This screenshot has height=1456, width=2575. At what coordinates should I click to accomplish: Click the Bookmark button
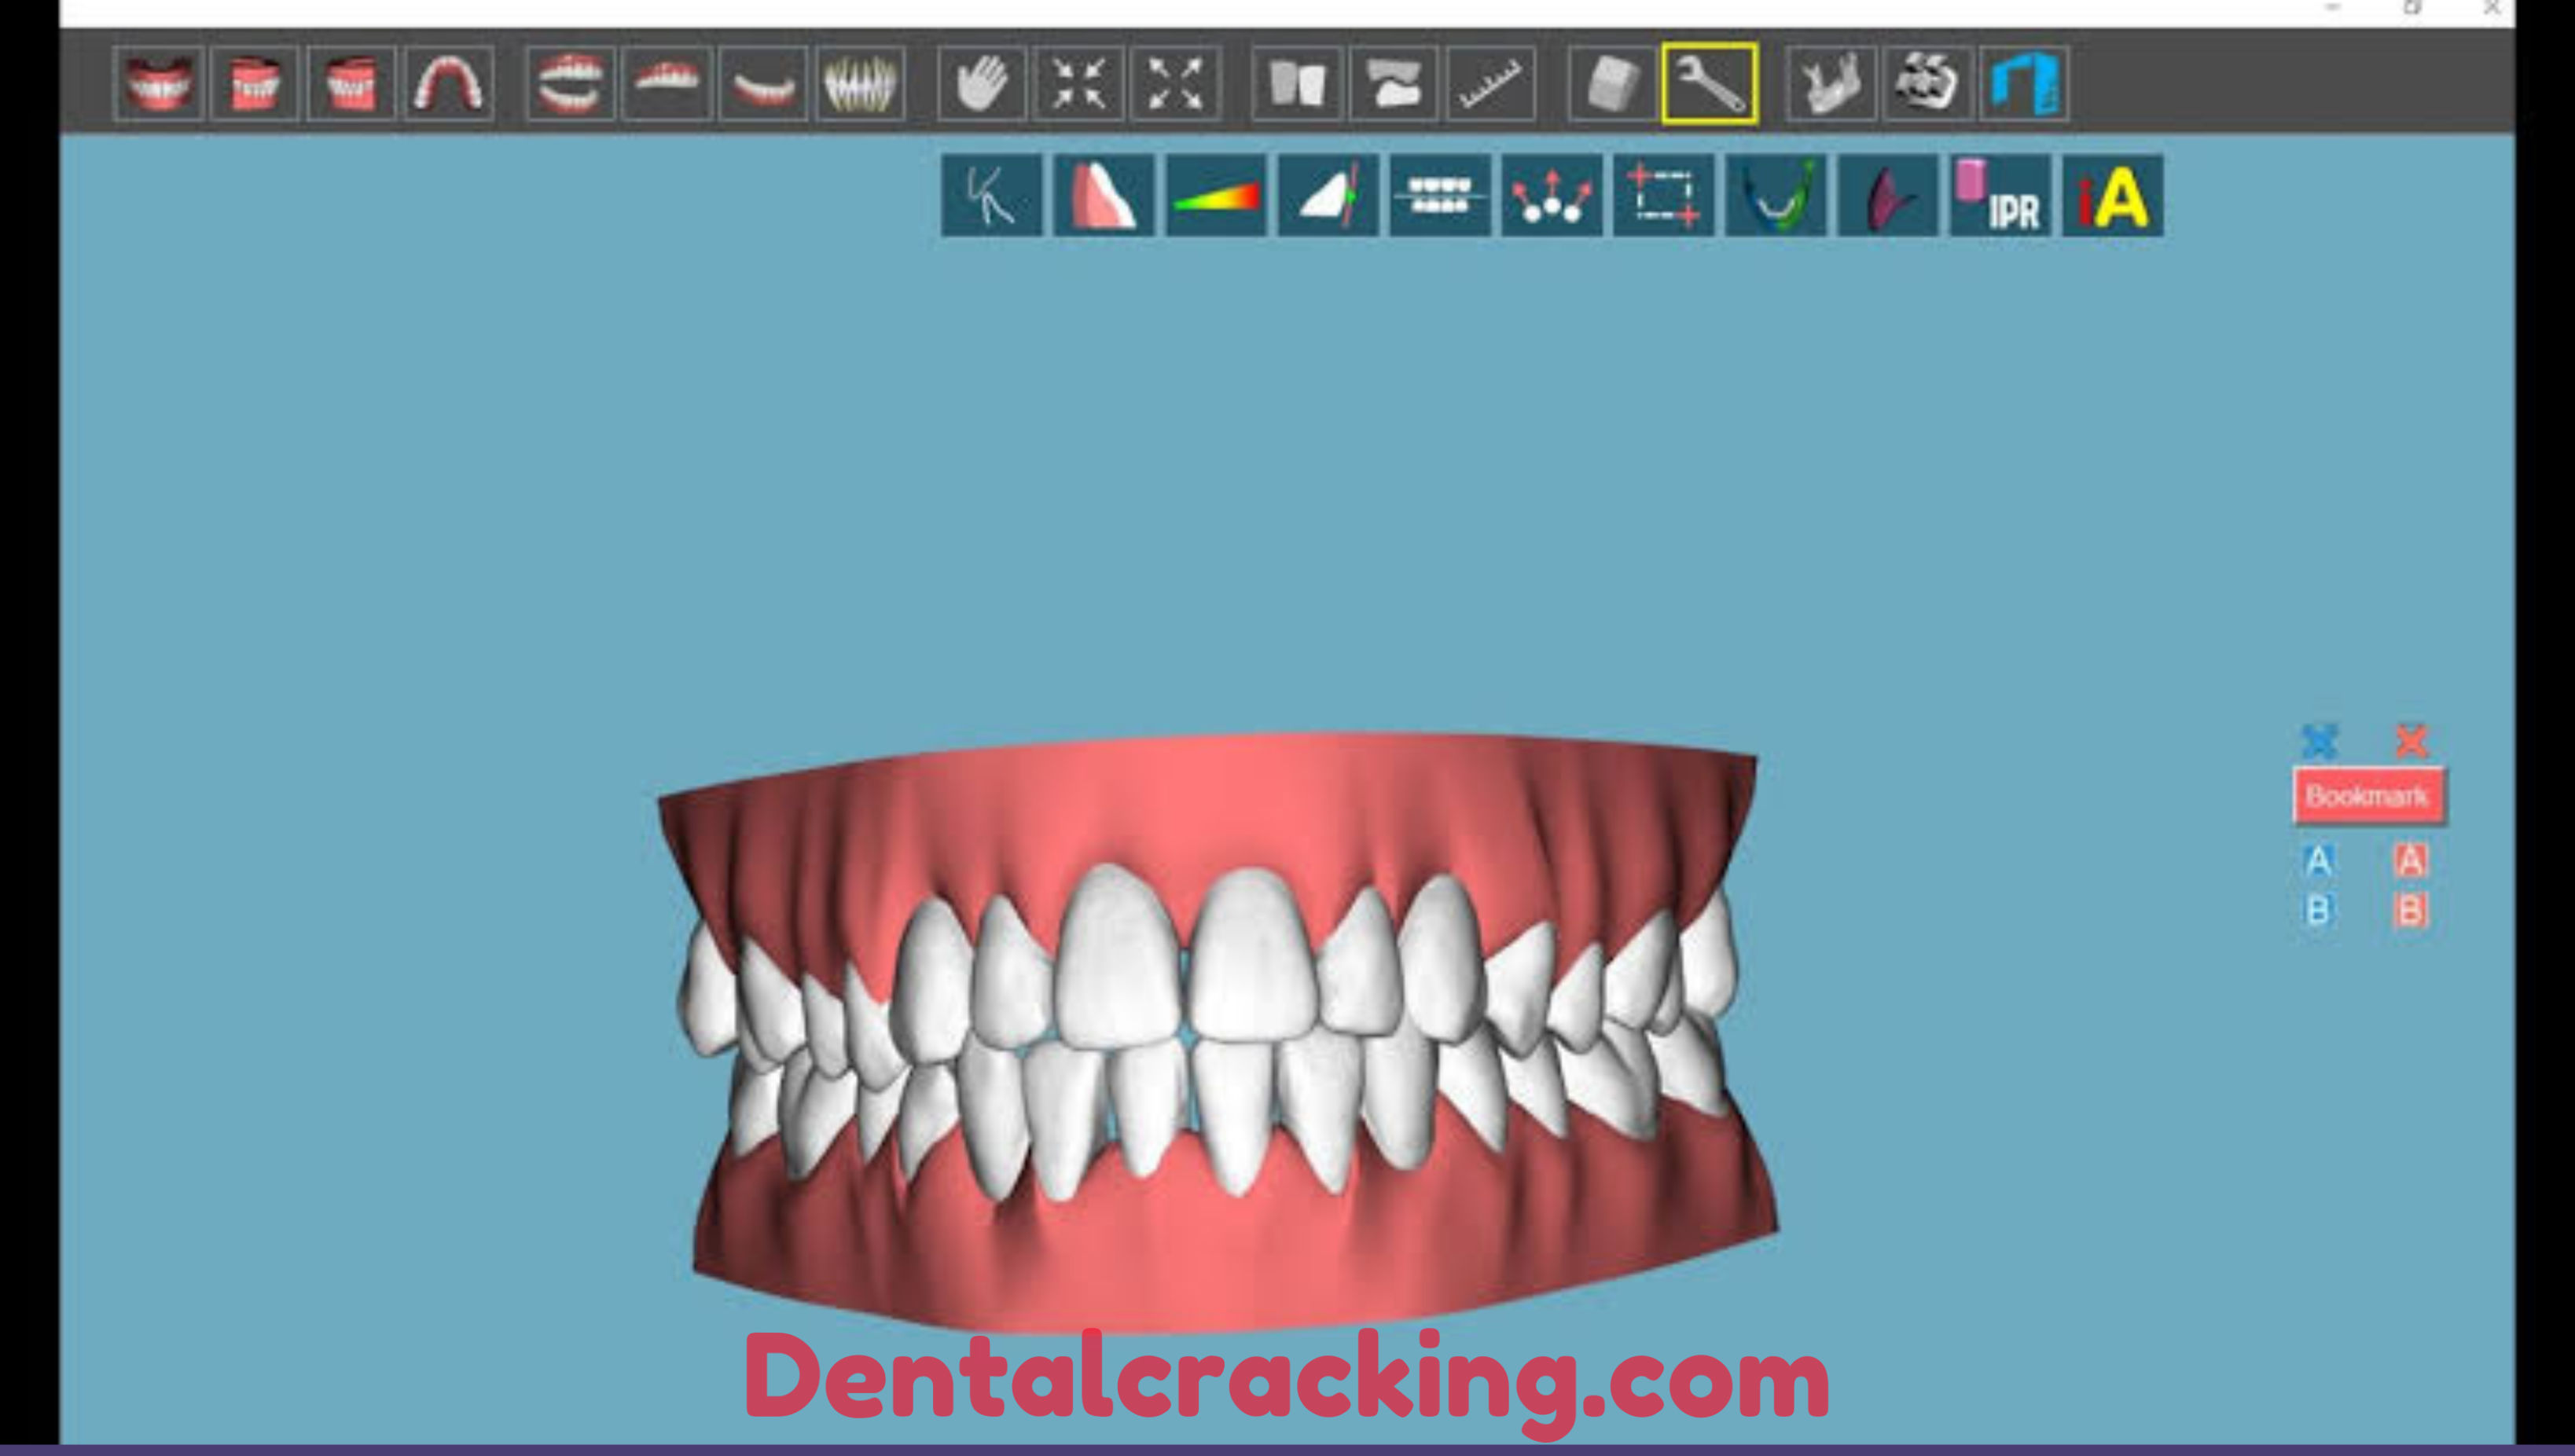tap(2368, 796)
